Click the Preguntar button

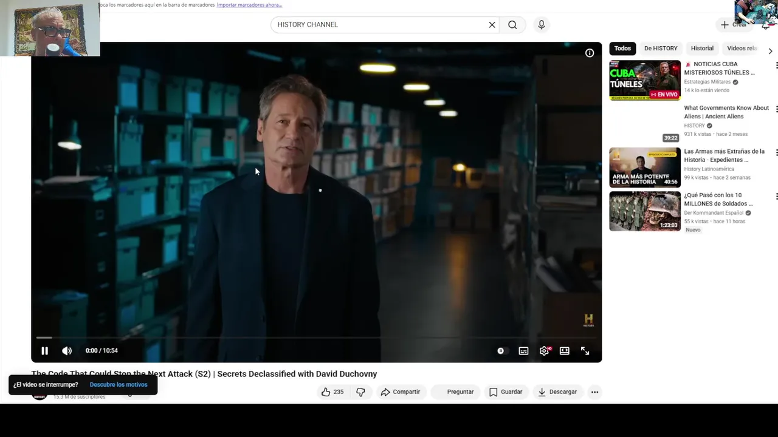pyautogui.click(x=455, y=392)
